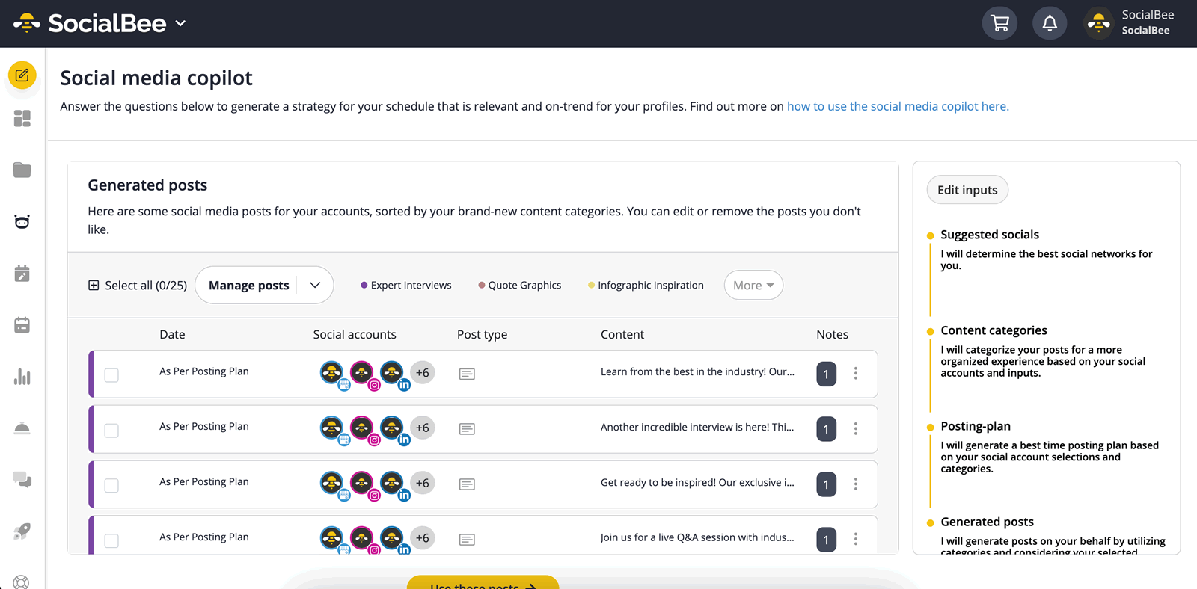Screen dimensions: 1197x589
Task: Tick checkbox for 'Another incredible interview' post
Action: click(x=111, y=430)
